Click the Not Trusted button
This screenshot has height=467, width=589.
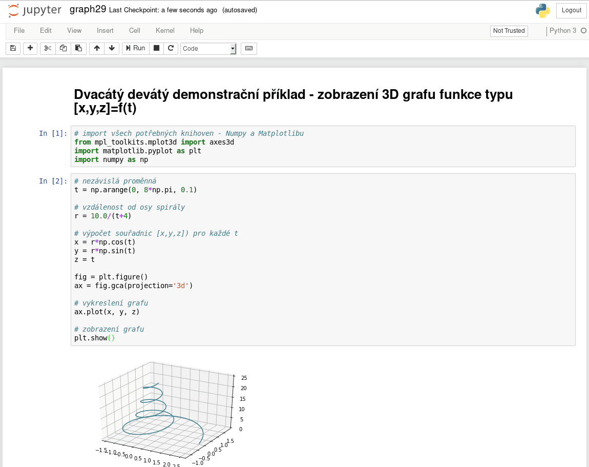(509, 31)
